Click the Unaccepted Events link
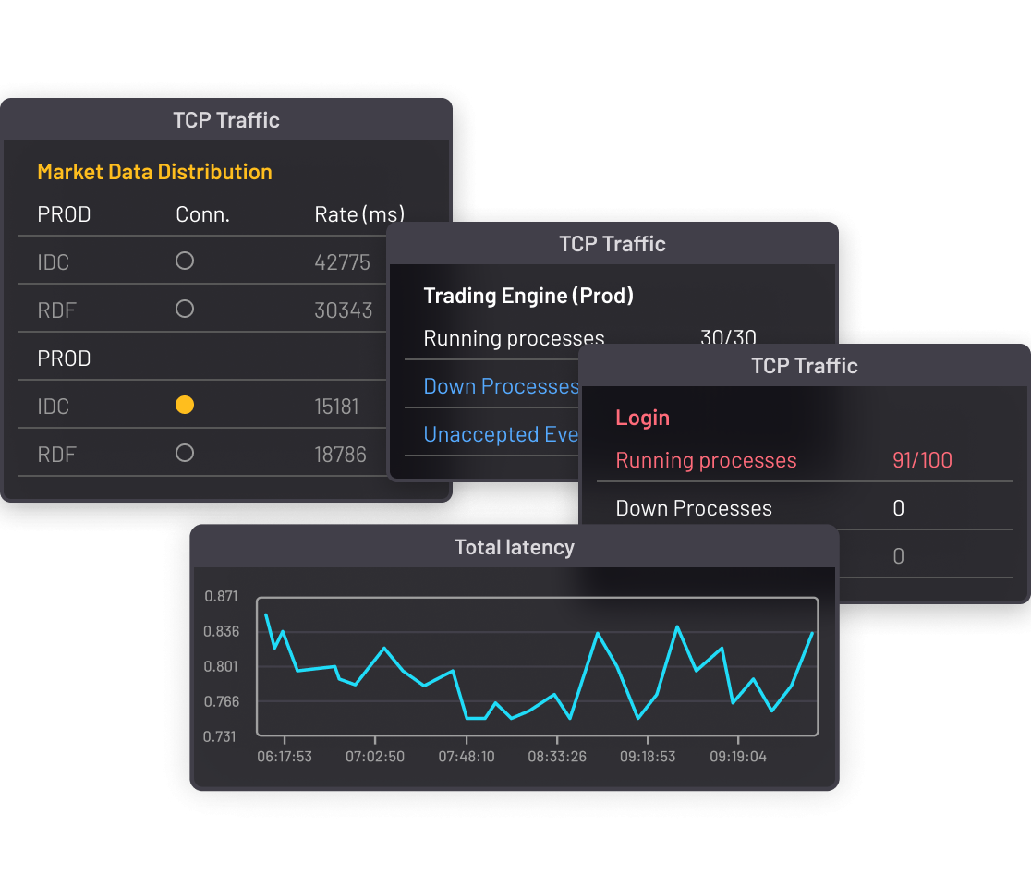The height and width of the screenshot is (887, 1031). (503, 434)
